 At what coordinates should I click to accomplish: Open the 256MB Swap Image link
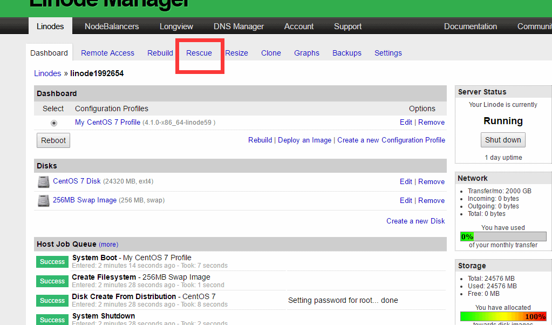point(85,200)
